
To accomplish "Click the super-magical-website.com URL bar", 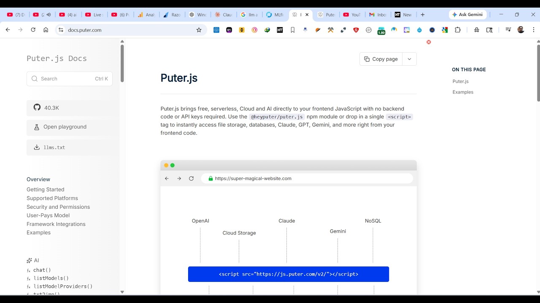I will [307, 178].
